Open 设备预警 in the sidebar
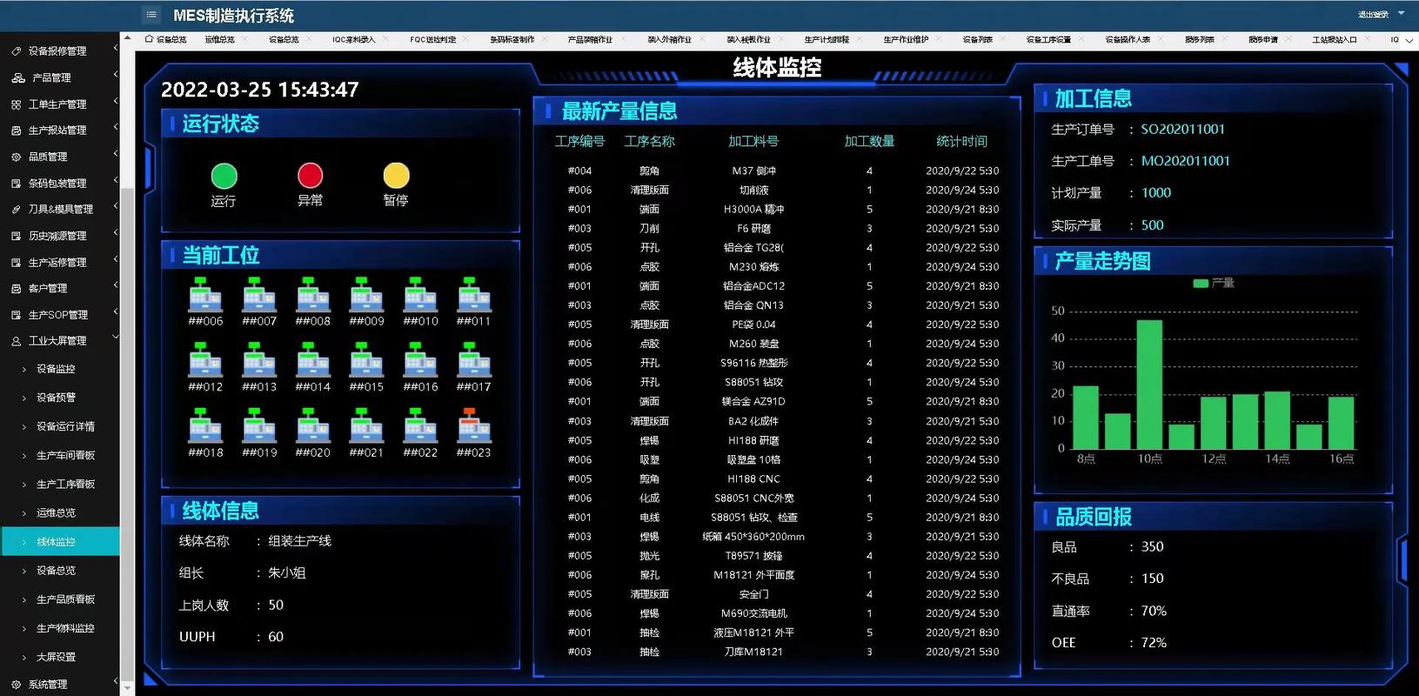The image size is (1419, 696). 56,398
